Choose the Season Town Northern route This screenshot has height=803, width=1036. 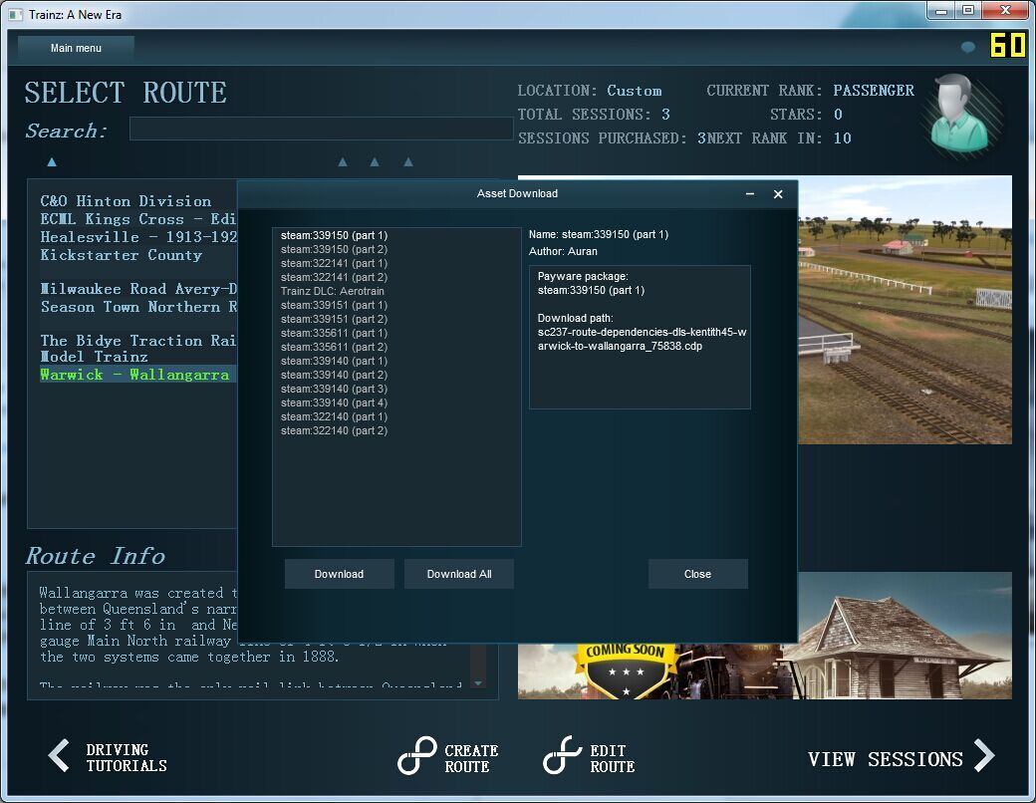point(137,307)
